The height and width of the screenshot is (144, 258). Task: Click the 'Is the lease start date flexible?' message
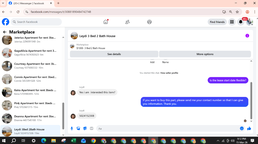tap(228, 80)
